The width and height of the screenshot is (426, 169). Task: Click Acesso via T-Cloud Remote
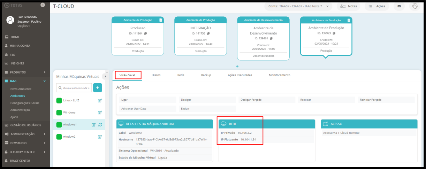pyautogui.click(x=341, y=133)
